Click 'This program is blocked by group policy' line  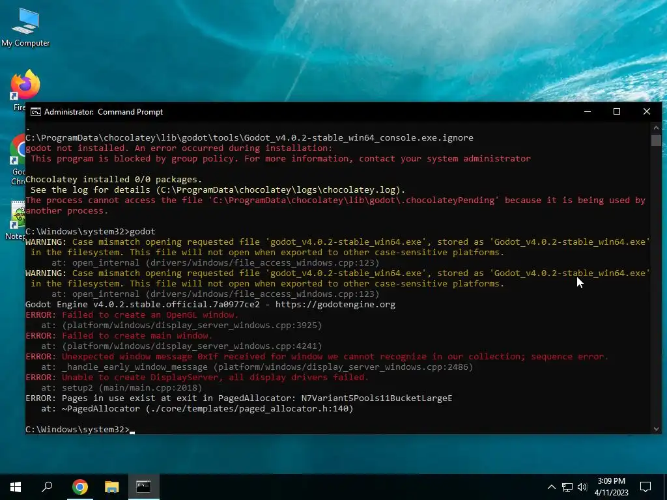(281, 159)
